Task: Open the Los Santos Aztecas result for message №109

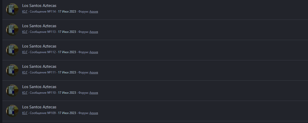Action: click(x=39, y=107)
